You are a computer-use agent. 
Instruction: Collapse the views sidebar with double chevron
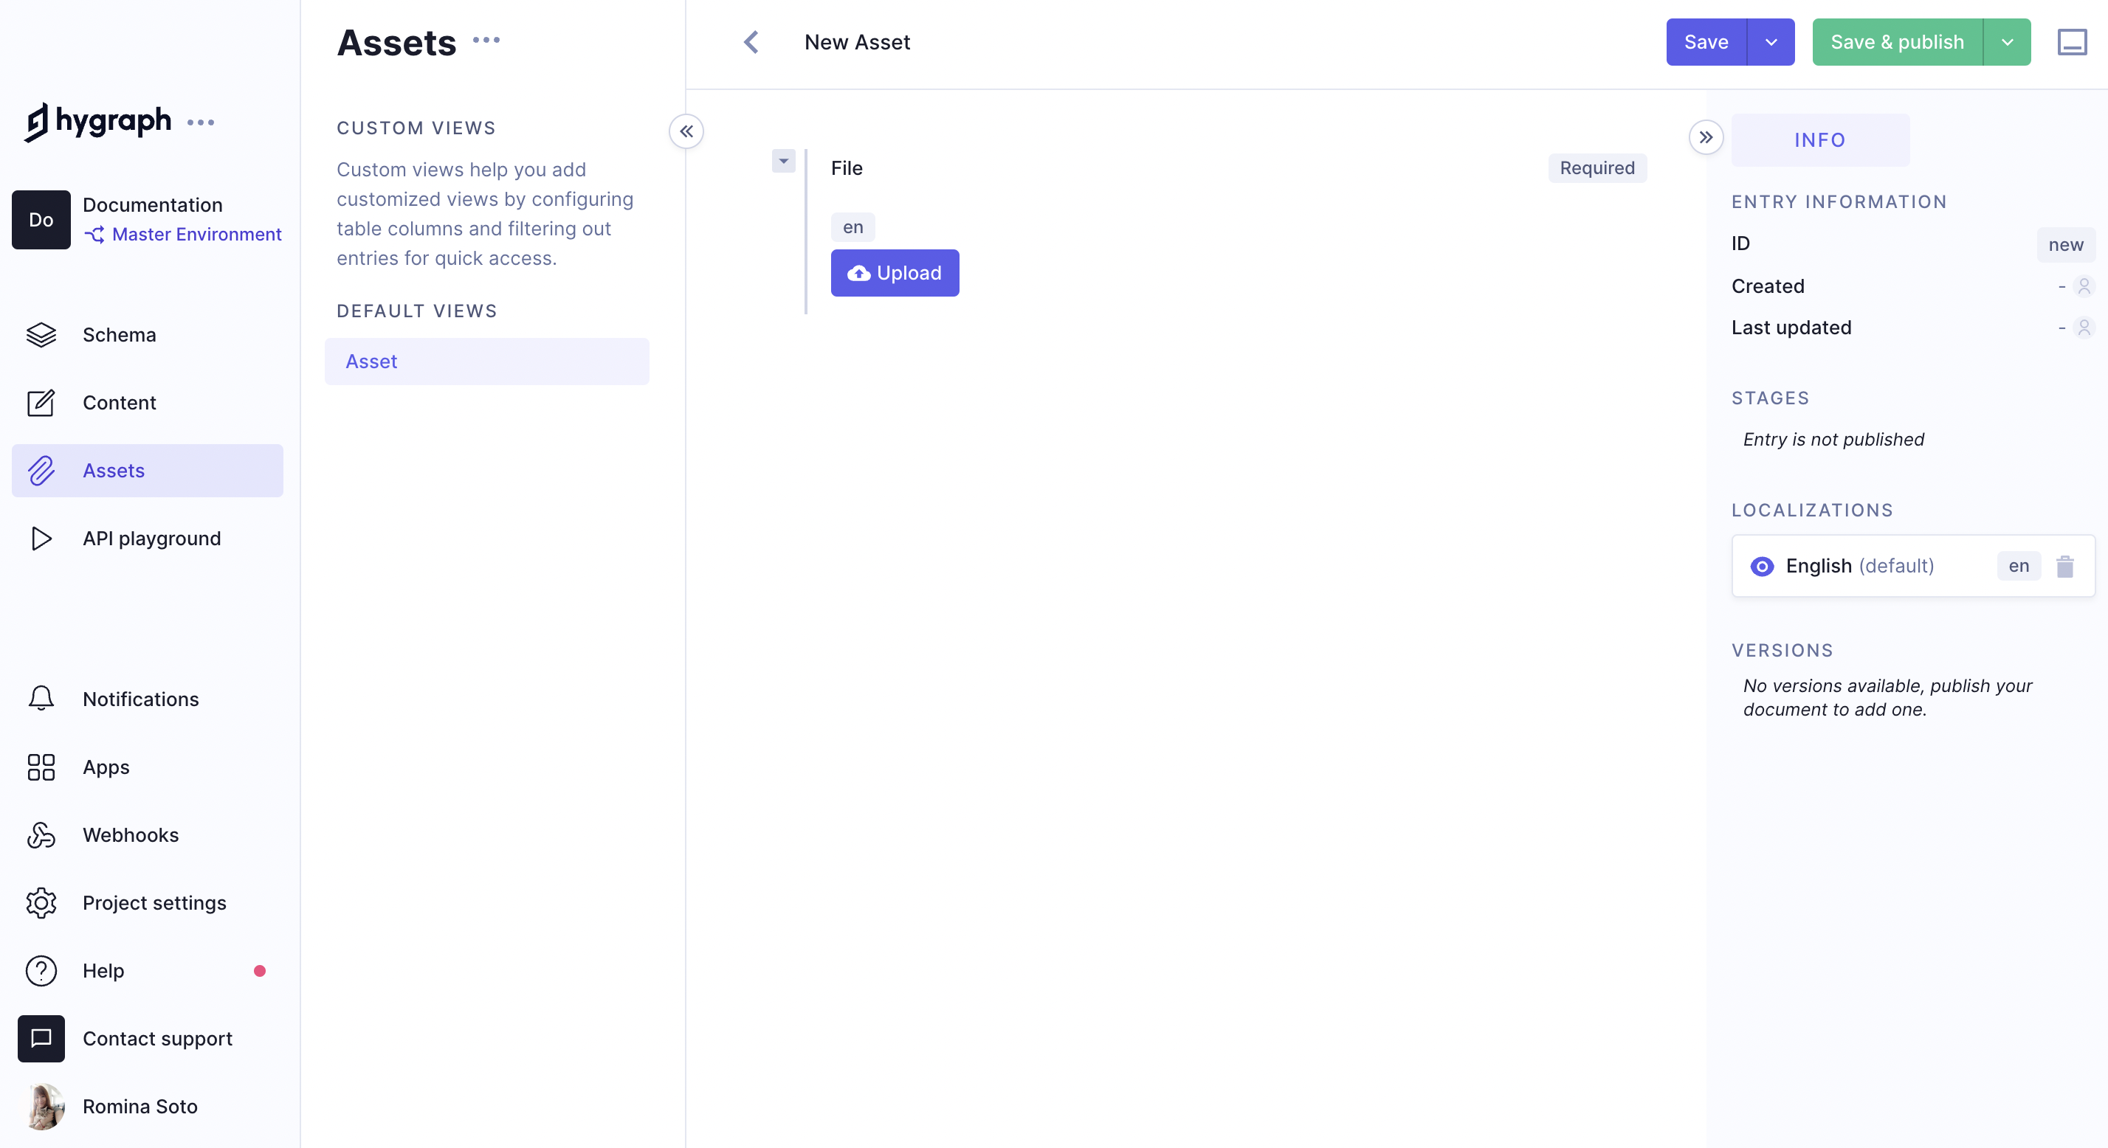click(686, 131)
